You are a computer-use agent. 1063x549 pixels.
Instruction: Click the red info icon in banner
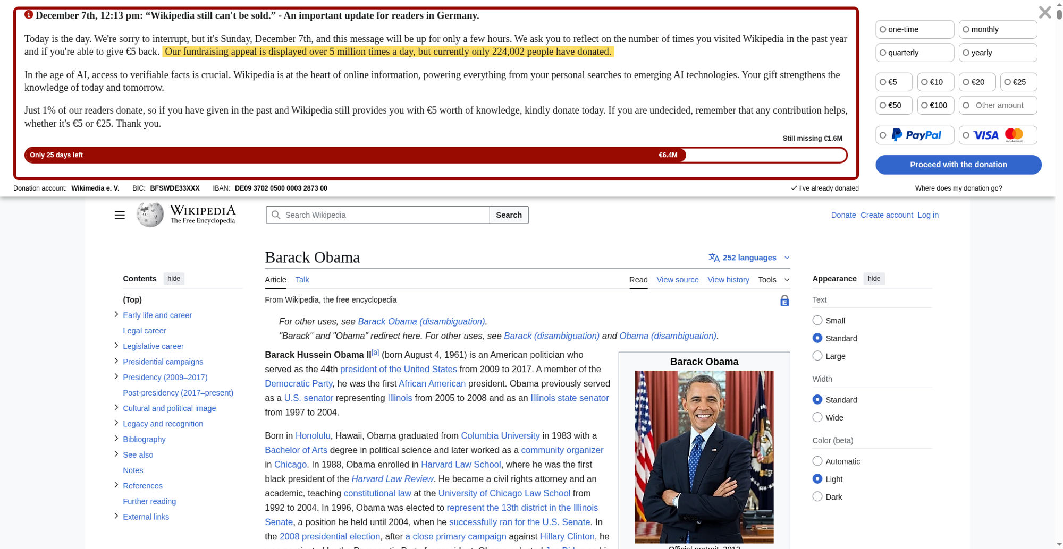(x=29, y=15)
